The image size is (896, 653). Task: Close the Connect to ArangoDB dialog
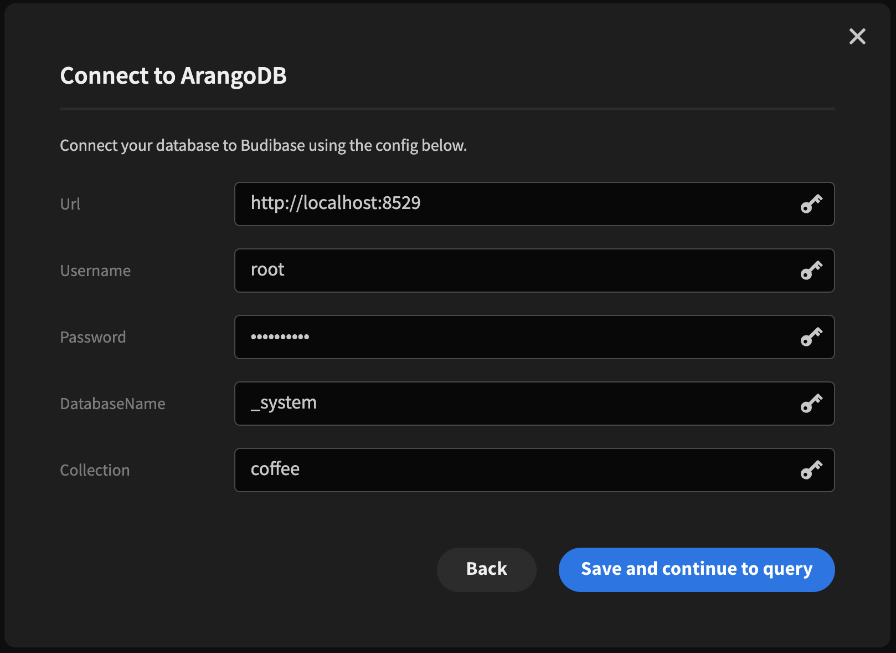(x=857, y=37)
